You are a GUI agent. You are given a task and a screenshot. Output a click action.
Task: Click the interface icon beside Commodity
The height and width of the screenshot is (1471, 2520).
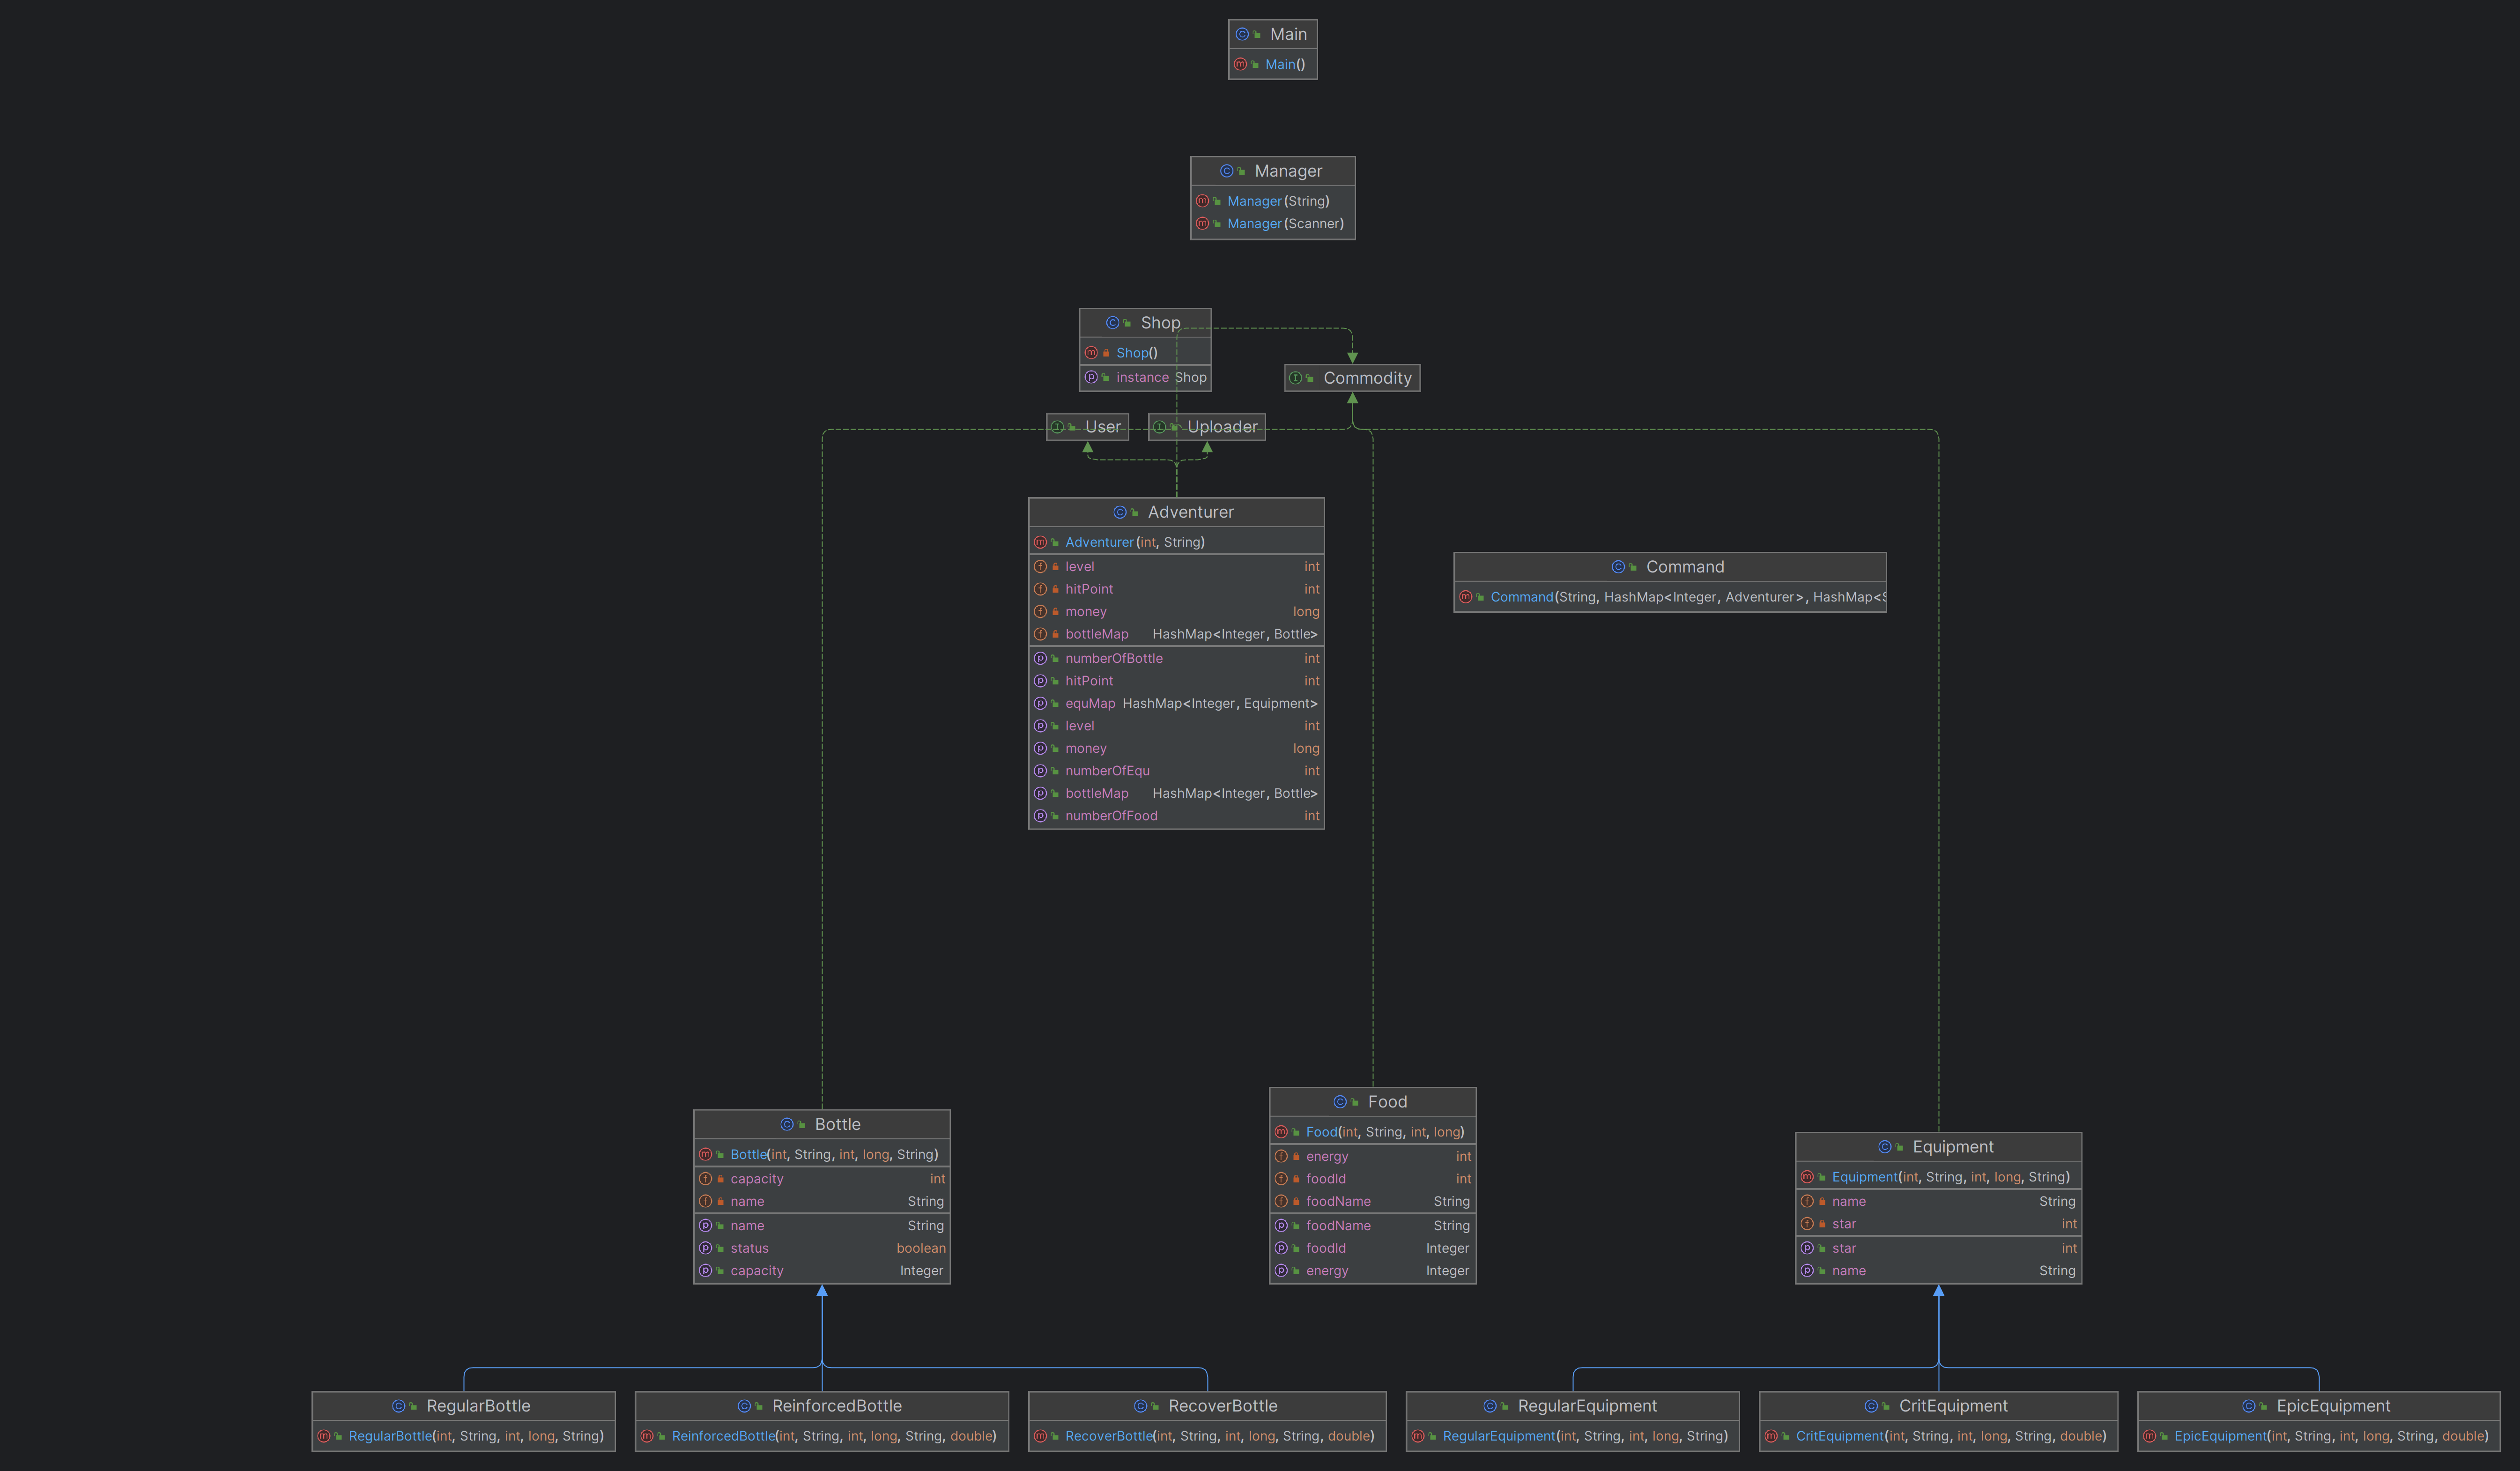pyautogui.click(x=1295, y=378)
